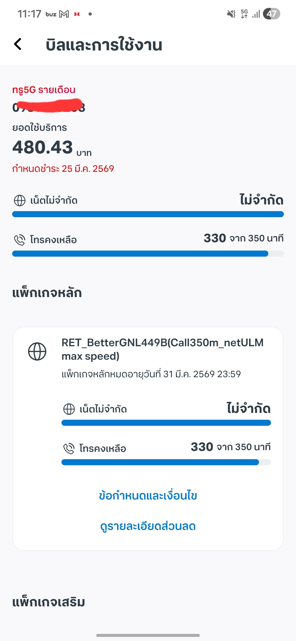This screenshot has height=641, width=296.
Task: Tap the phone icon beside top โทรคงเหลือ
Action: click(20, 240)
